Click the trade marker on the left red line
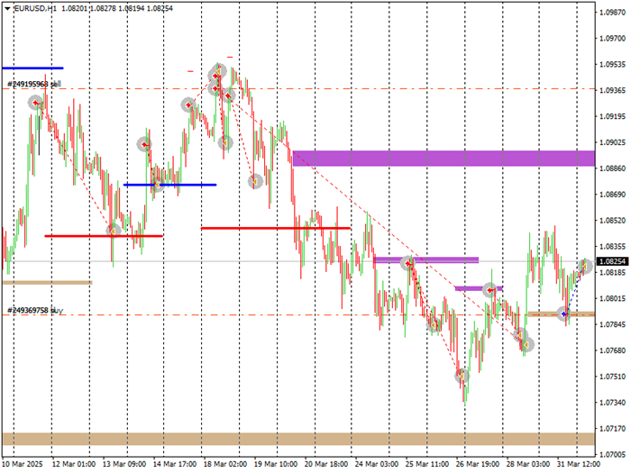The width and height of the screenshot is (631, 473). (x=114, y=232)
